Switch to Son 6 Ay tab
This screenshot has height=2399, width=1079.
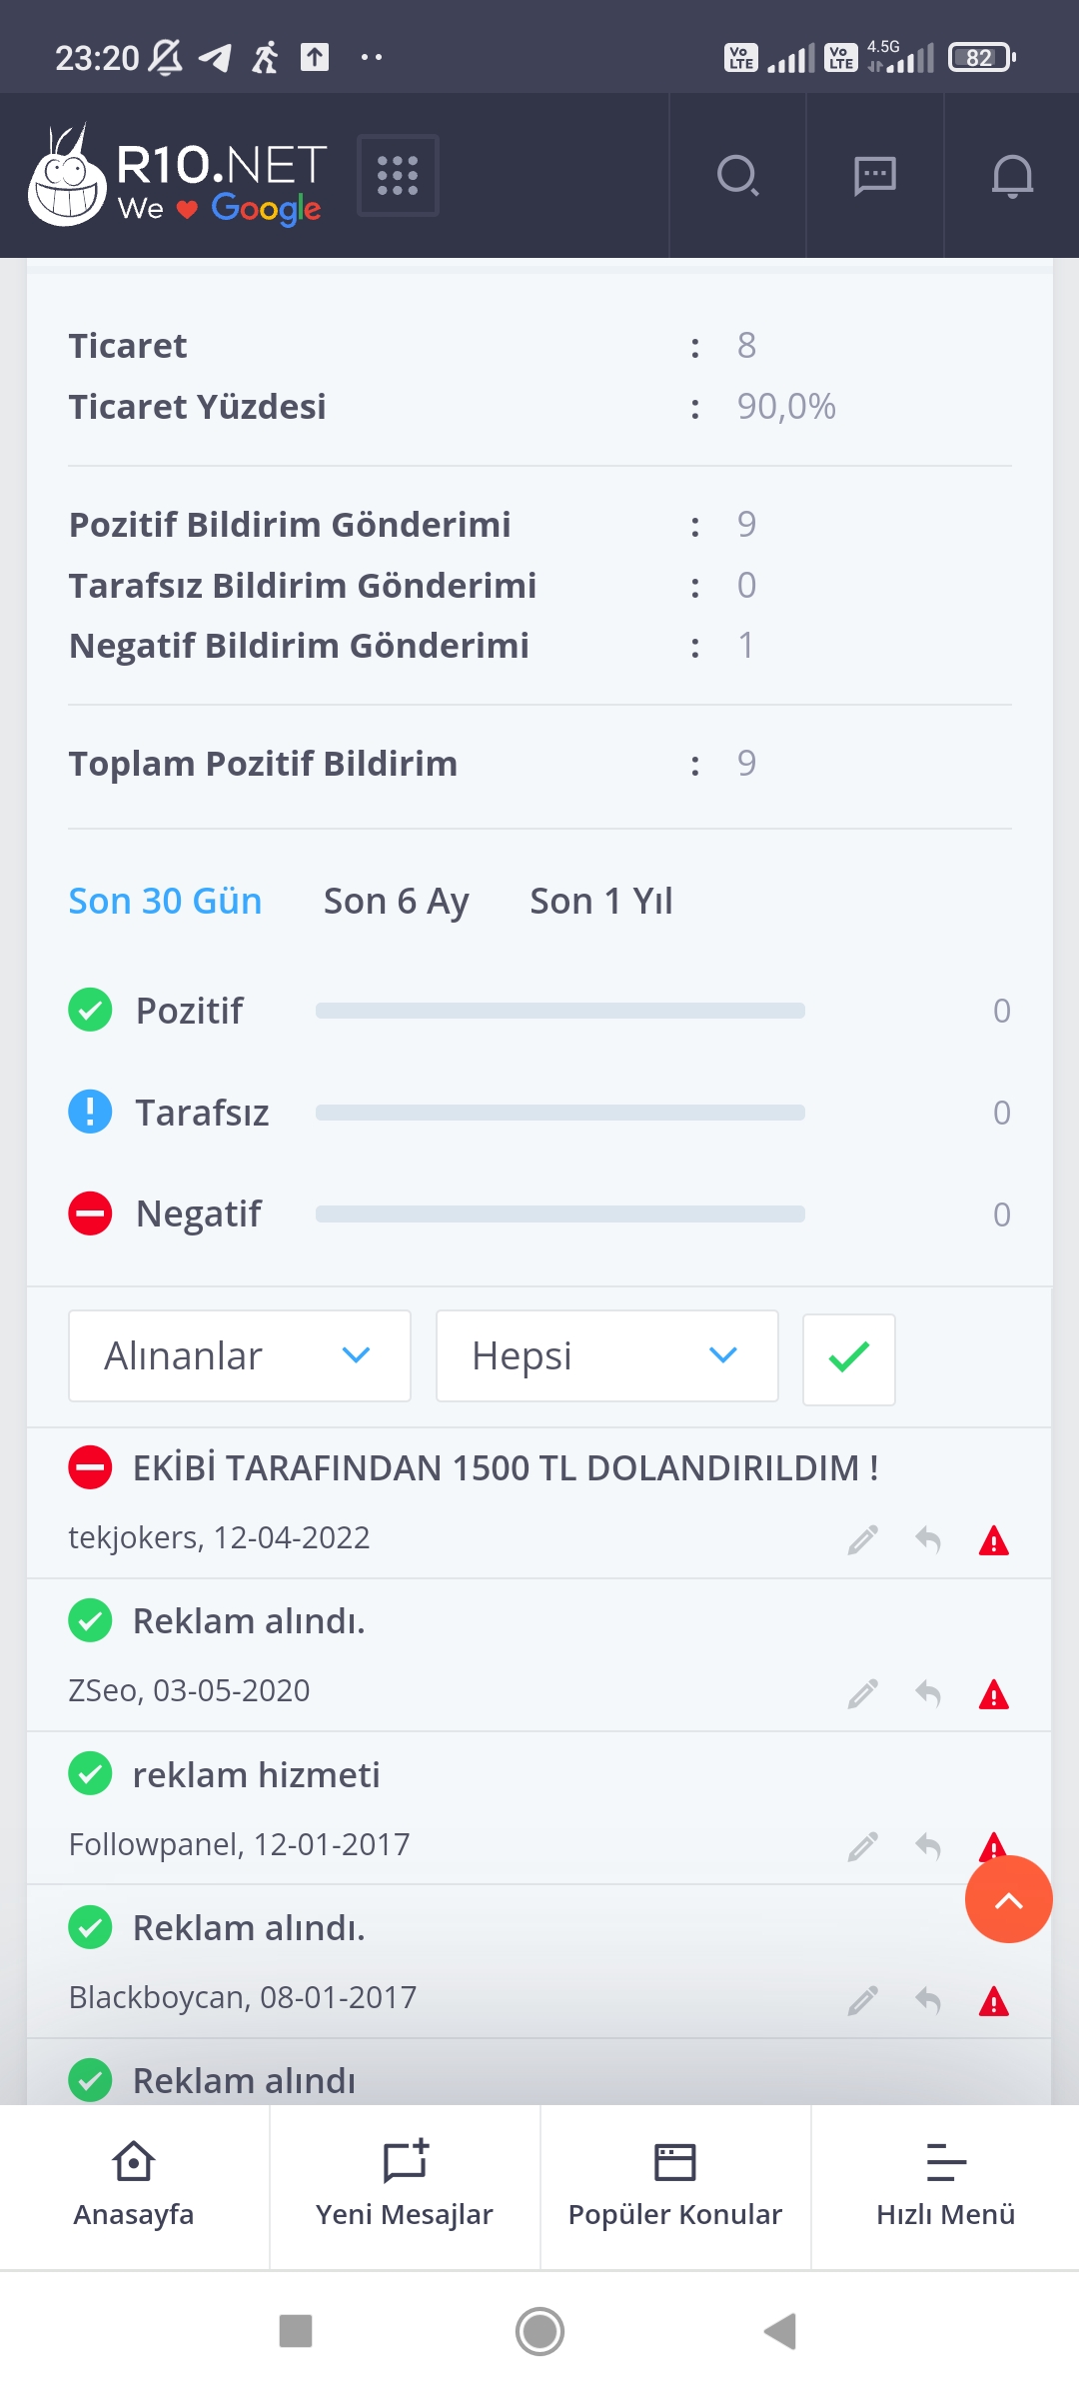tap(397, 902)
